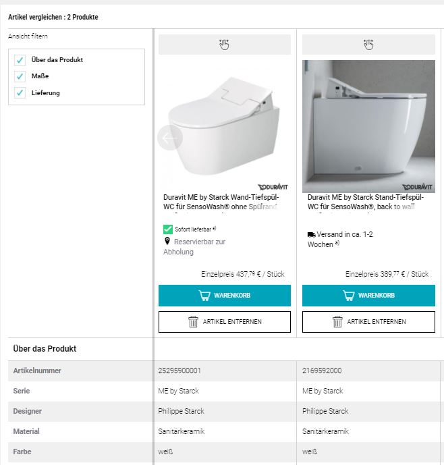Click drag-handle icon above second product

[368, 45]
